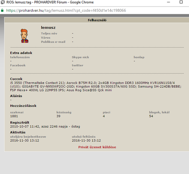Click the Felhasználó panel header
Screen dimensions: 189x174
(x=97, y=20)
